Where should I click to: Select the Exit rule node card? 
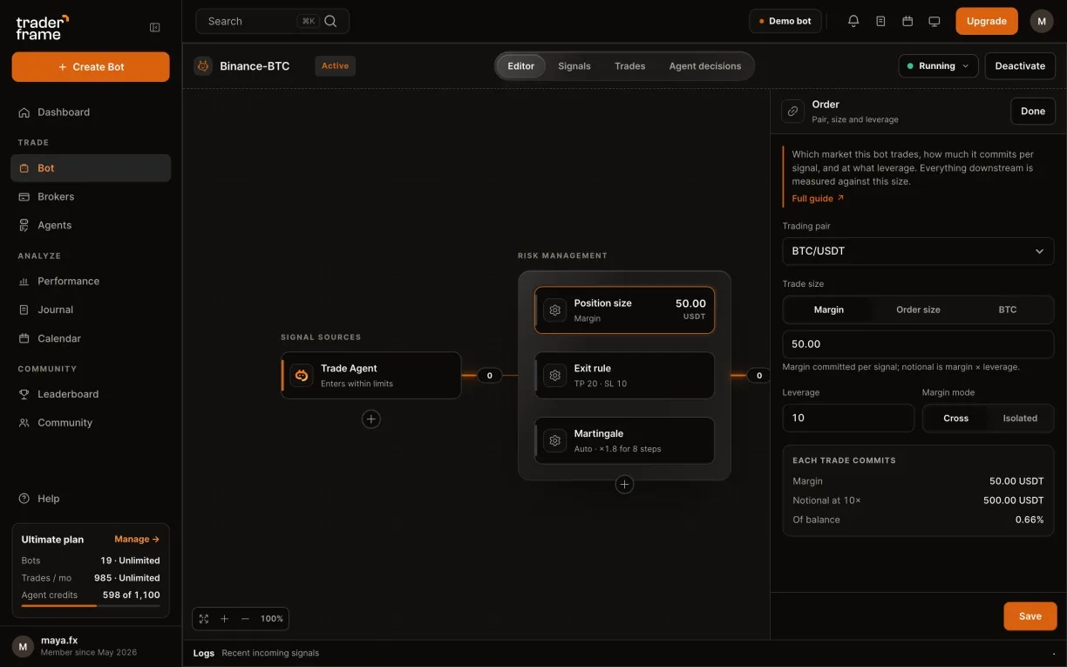click(x=624, y=375)
